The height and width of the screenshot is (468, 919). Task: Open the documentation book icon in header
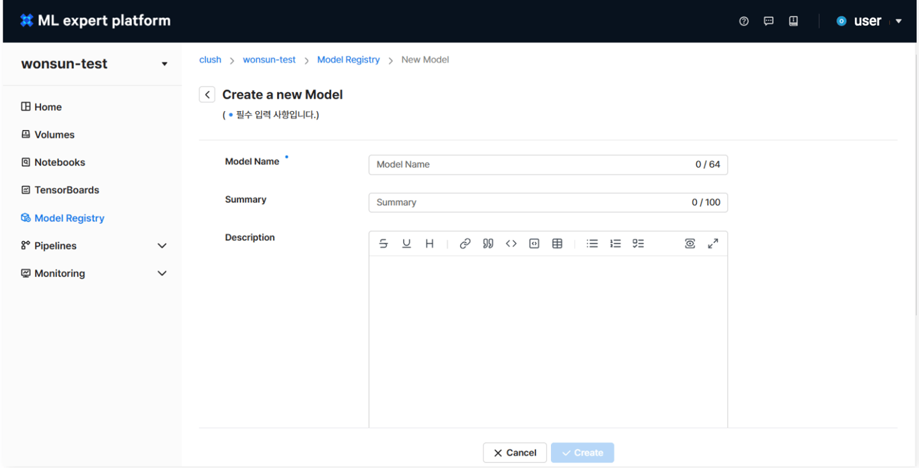(x=793, y=21)
